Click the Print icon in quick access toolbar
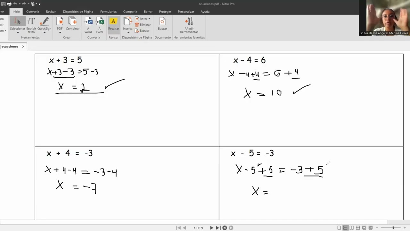This screenshot has height=231, width=410. tap(9, 4)
